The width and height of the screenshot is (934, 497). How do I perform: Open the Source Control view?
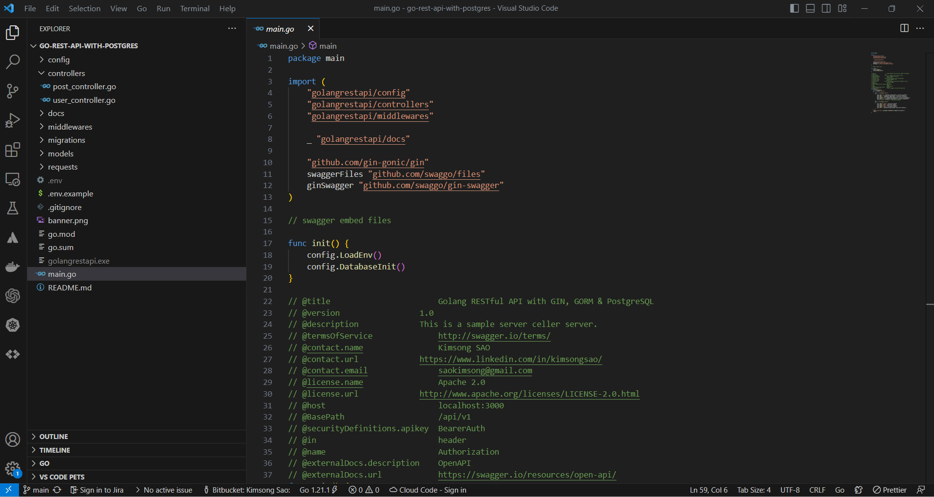point(13,91)
